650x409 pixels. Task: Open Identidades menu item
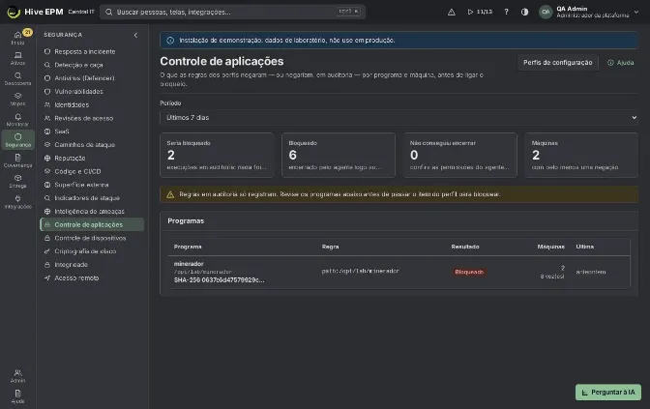pos(92,104)
